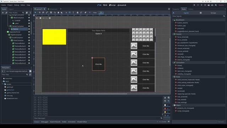This screenshot has width=227, height=128.
Task: Add a new node in Scene dock
Action: [x=3, y=13]
